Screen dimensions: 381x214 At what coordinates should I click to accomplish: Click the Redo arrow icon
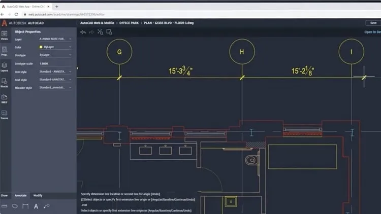point(91,32)
